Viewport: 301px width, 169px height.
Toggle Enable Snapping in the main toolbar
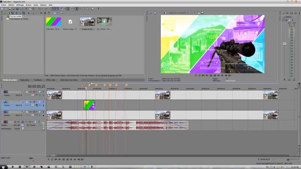click(54, 9)
